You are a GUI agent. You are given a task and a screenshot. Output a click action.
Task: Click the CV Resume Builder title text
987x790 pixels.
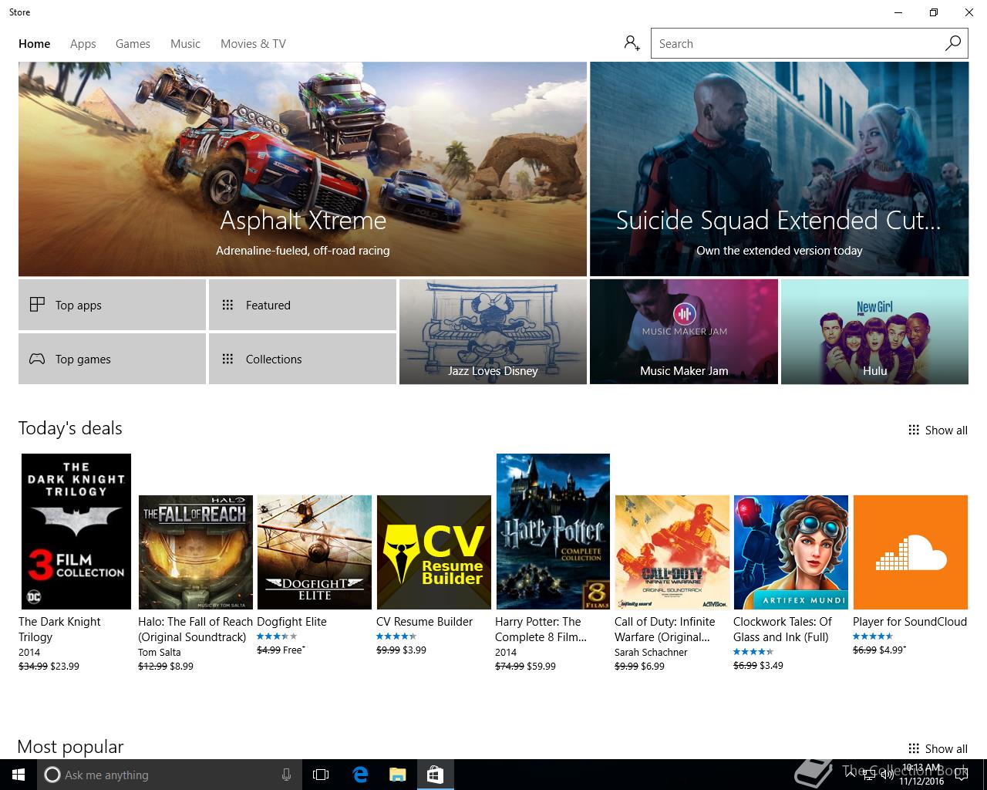[424, 622]
